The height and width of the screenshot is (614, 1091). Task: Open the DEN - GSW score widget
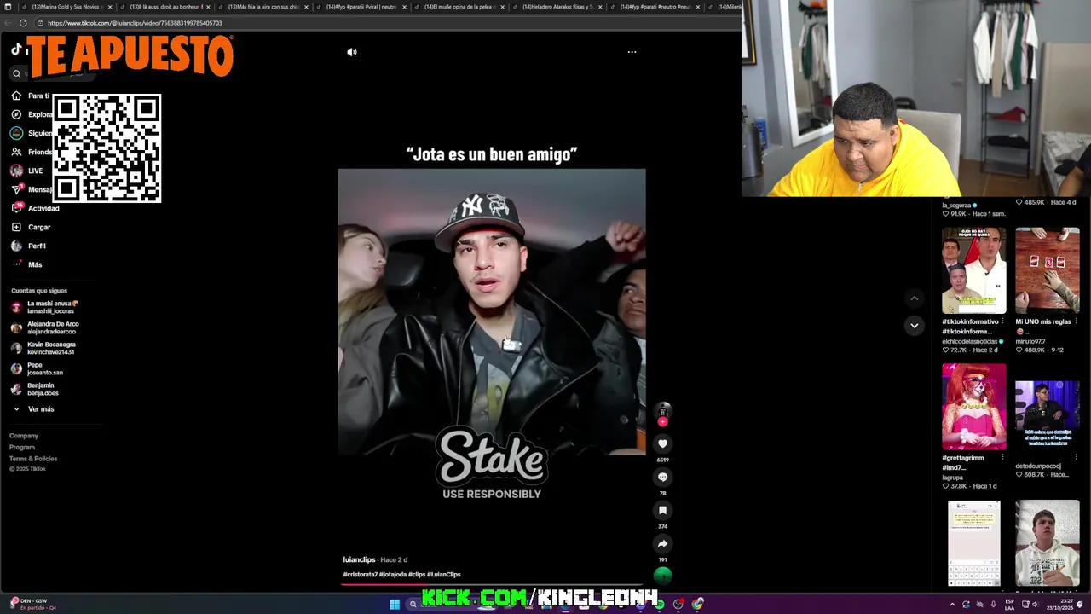pos(34,604)
